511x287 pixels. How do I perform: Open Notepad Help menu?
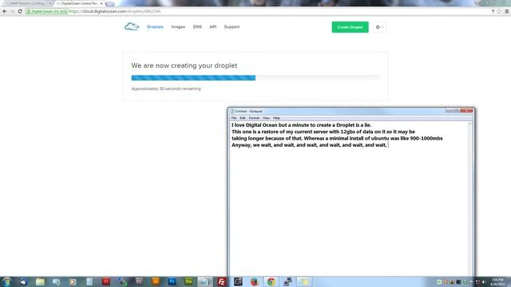tap(276, 118)
